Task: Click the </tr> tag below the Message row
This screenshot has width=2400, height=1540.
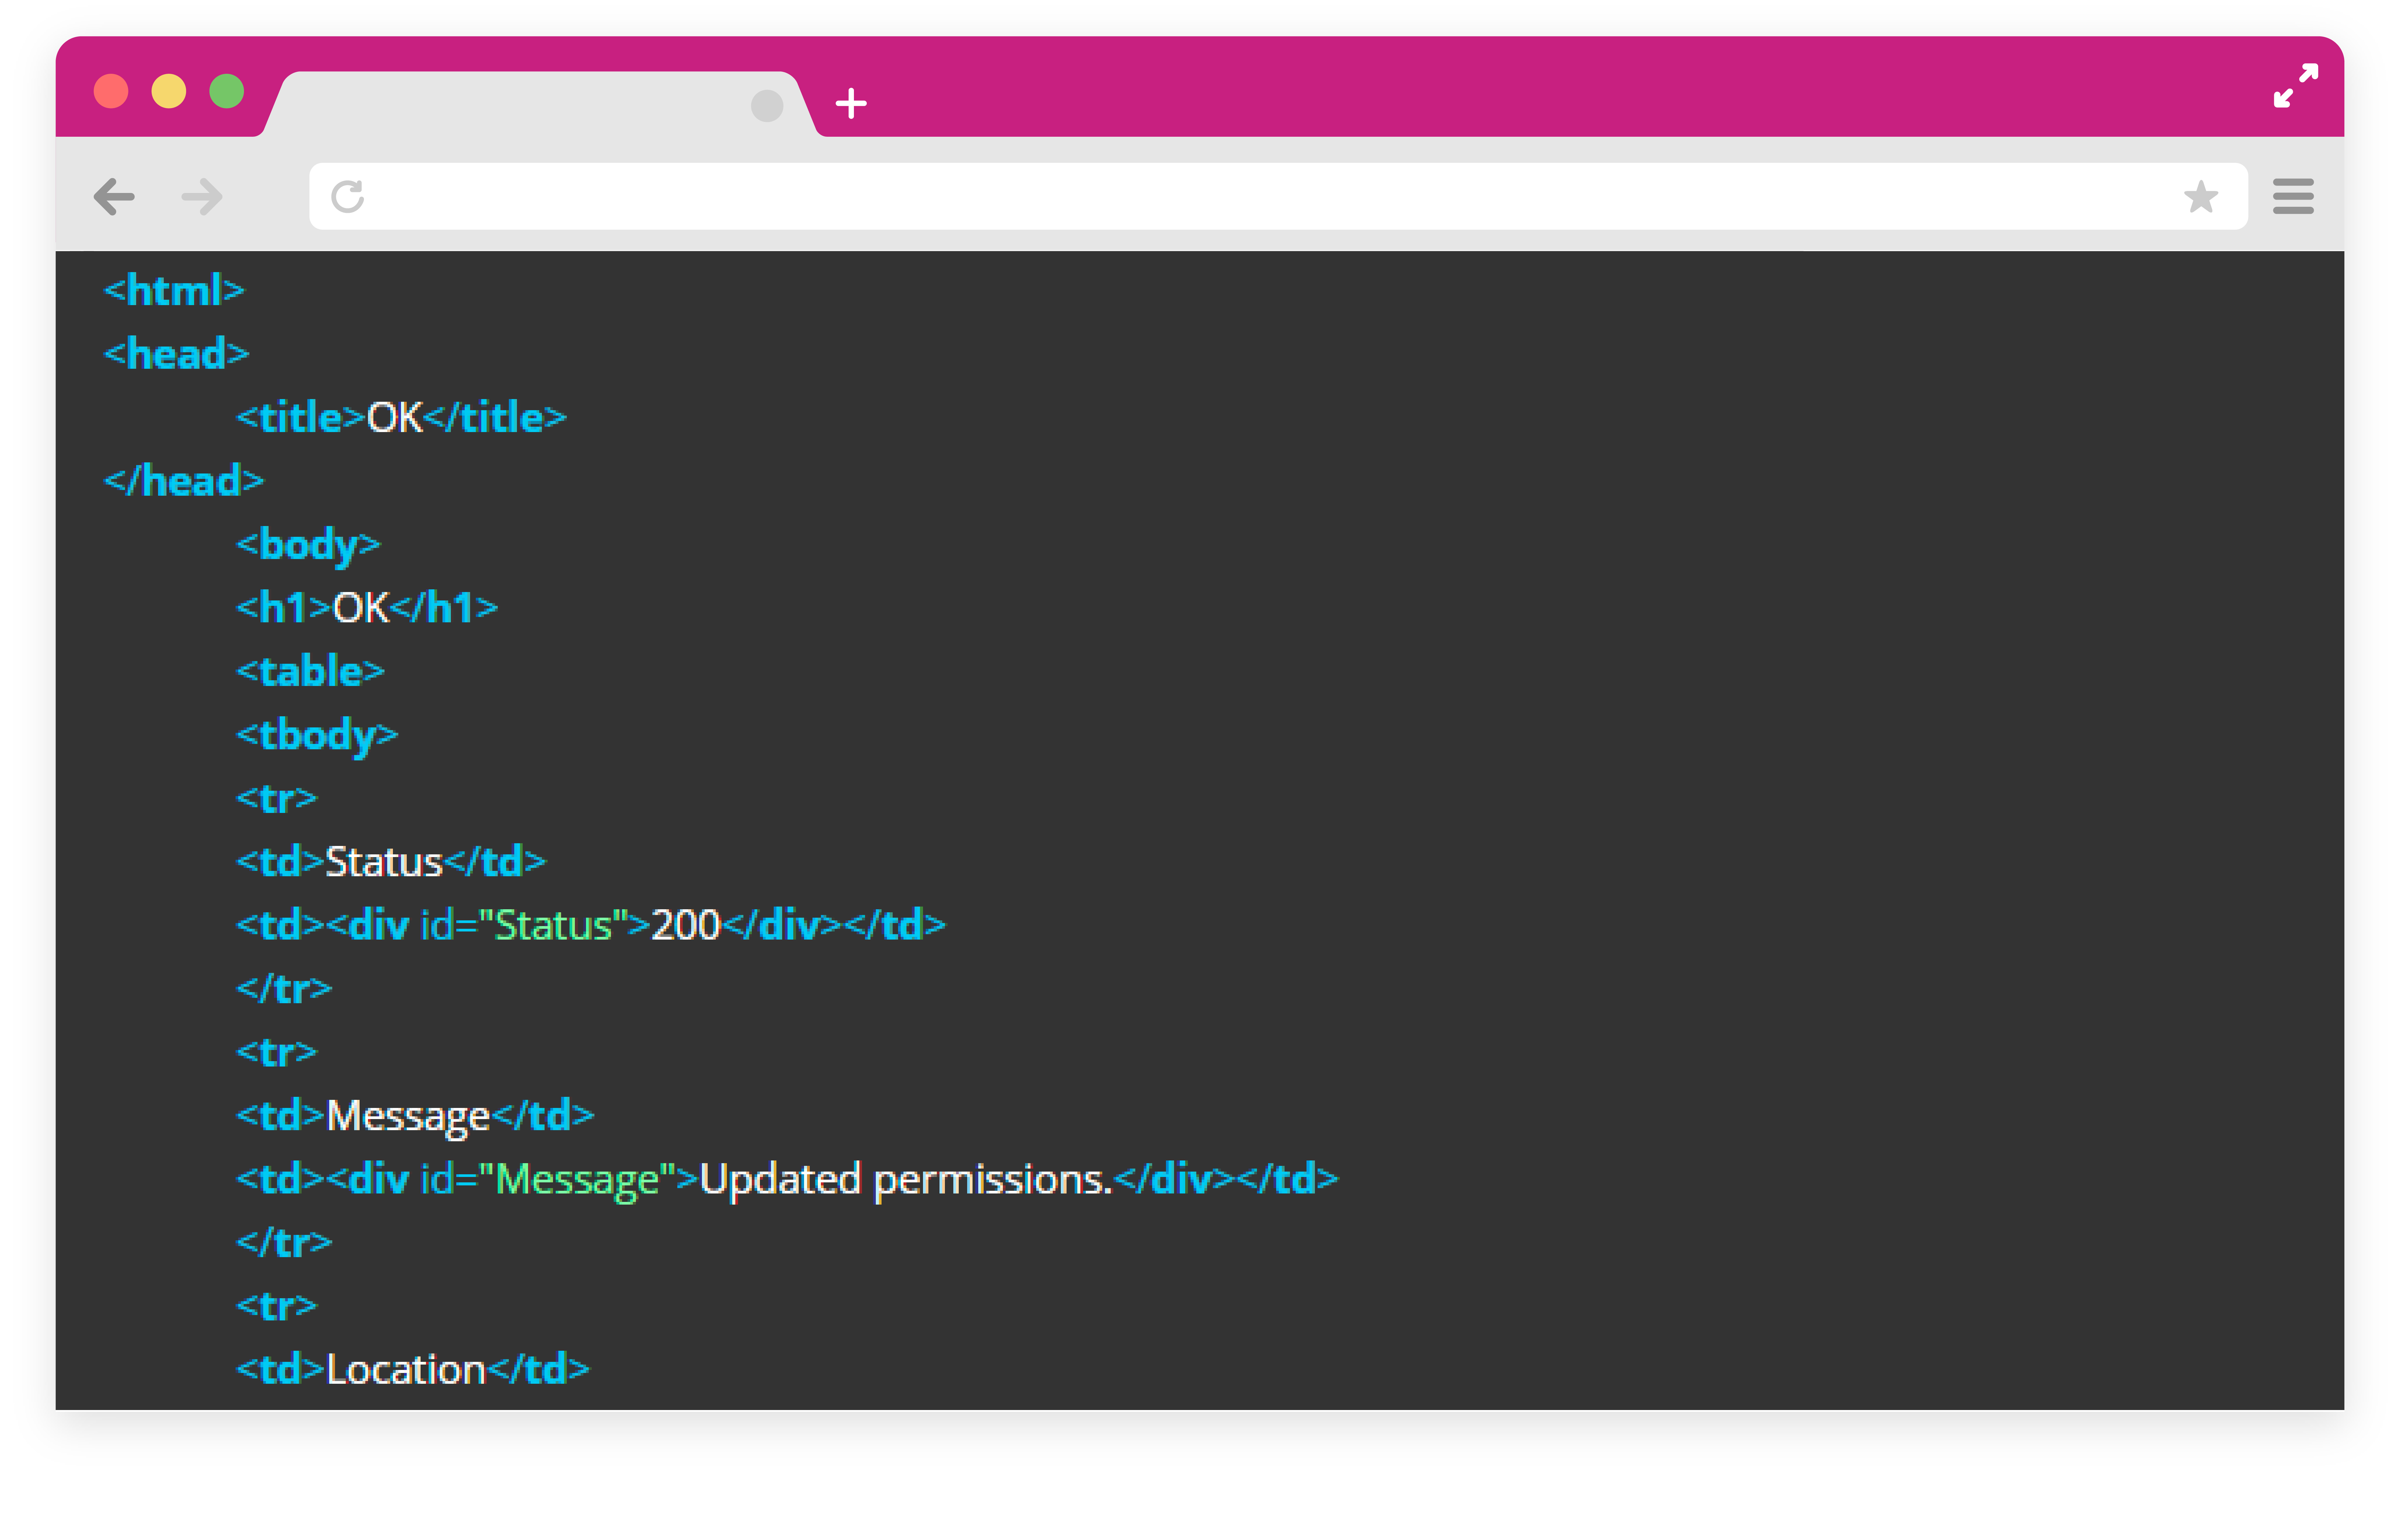Action: (x=284, y=1243)
